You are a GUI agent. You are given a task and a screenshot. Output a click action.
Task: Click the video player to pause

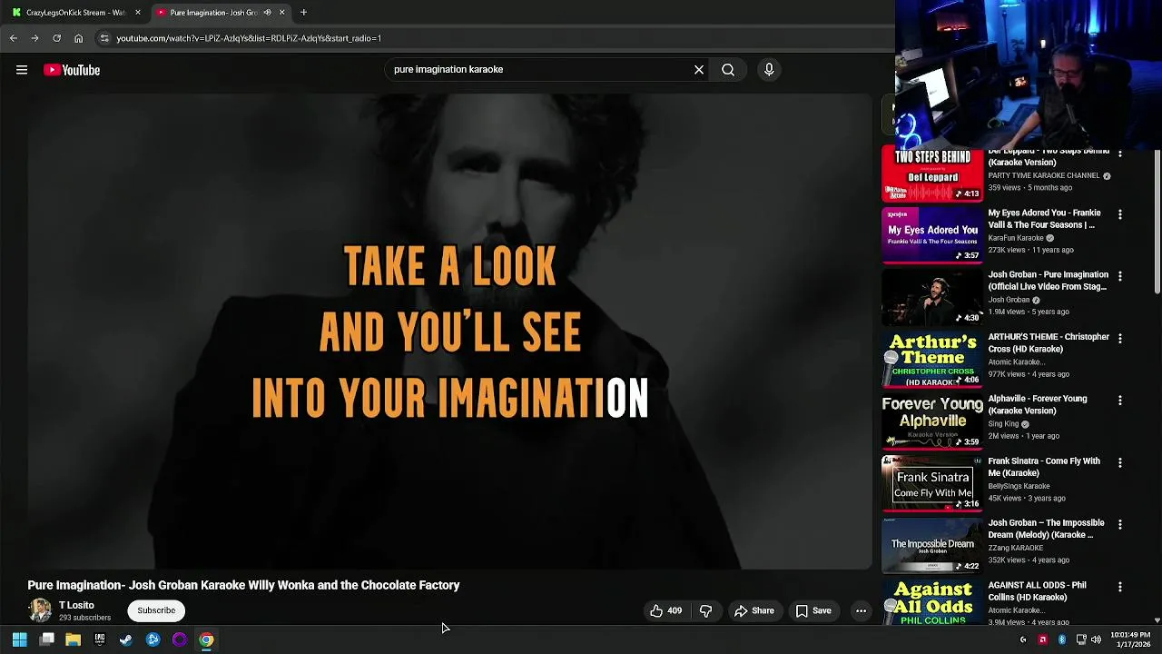(450, 332)
